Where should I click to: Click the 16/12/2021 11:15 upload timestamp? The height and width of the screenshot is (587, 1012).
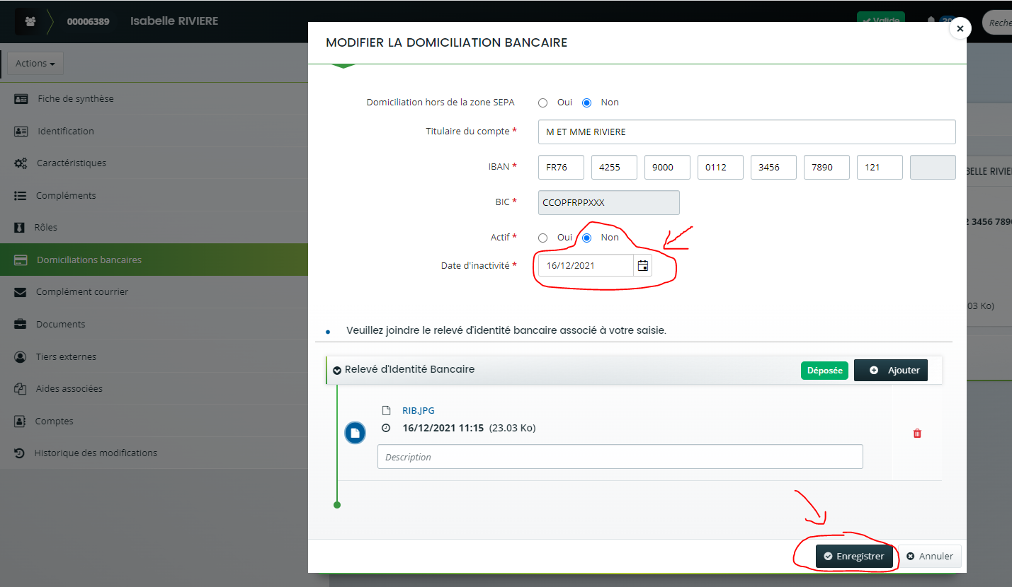pos(443,428)
